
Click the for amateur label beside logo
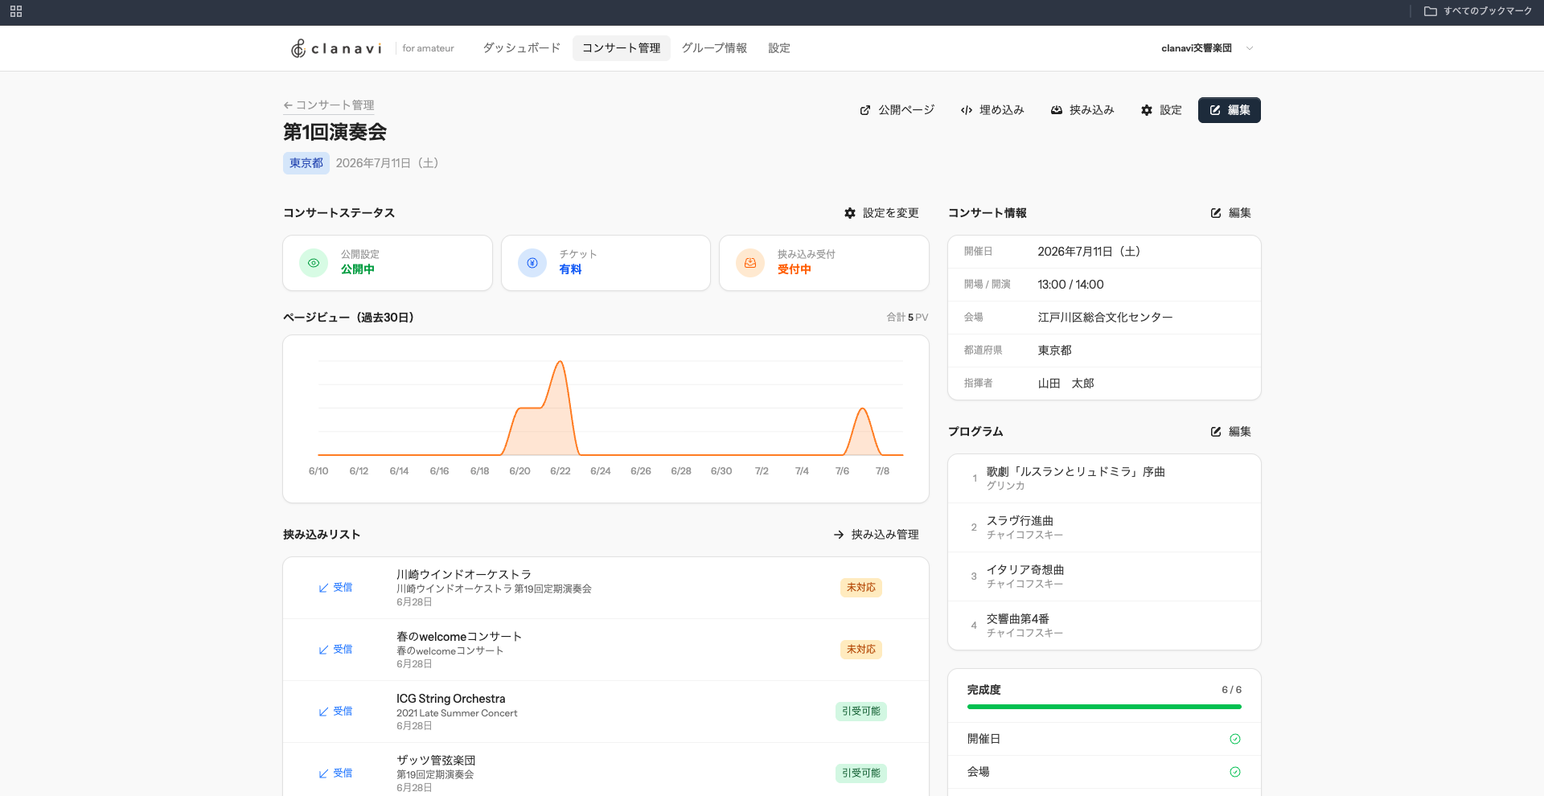pos(428,48)
